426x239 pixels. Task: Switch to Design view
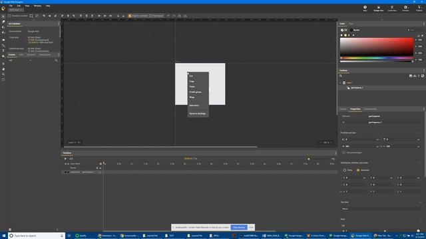click(379, 9)
